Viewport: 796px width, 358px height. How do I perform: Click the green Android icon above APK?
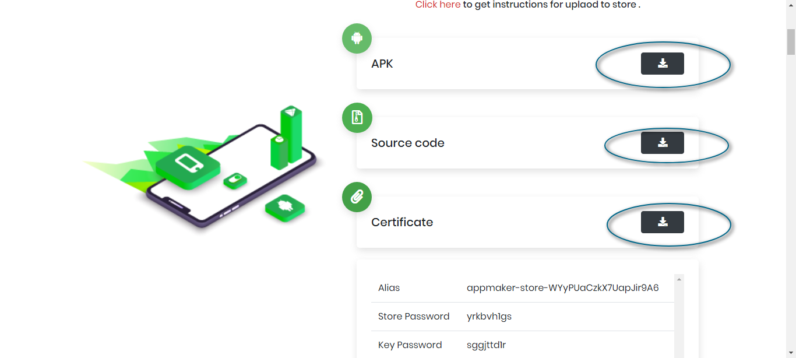coord(357,38)
